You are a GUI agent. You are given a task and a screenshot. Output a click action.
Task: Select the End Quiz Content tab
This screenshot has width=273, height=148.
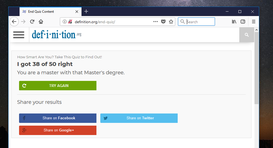tap(51, 12)
